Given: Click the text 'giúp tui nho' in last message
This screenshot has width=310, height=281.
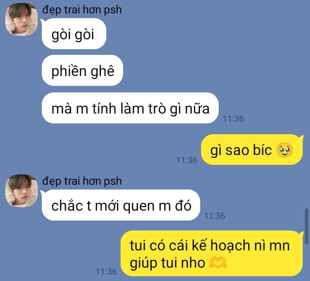Looking at the screenshot, I should tap(167, 263).
